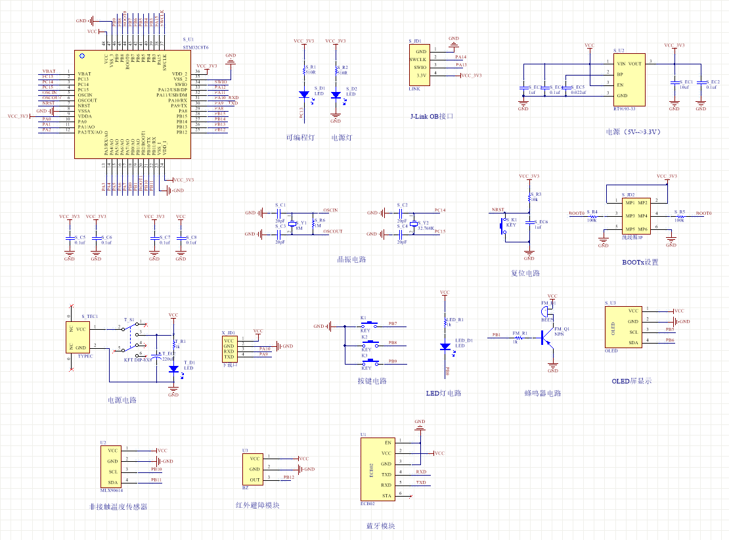Screen dimensions: 729x540
Task: Click the X_JD1 download port header
Action: pos(229,349)
